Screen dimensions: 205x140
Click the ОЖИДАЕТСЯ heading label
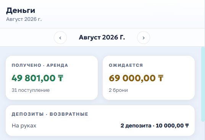tap(126, 65)
